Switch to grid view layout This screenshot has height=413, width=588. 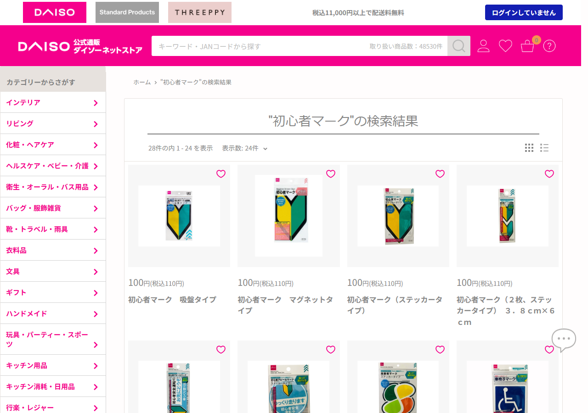[529, 148]
